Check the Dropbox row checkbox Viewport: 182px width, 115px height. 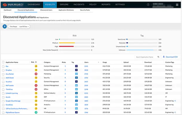(3, 70)
